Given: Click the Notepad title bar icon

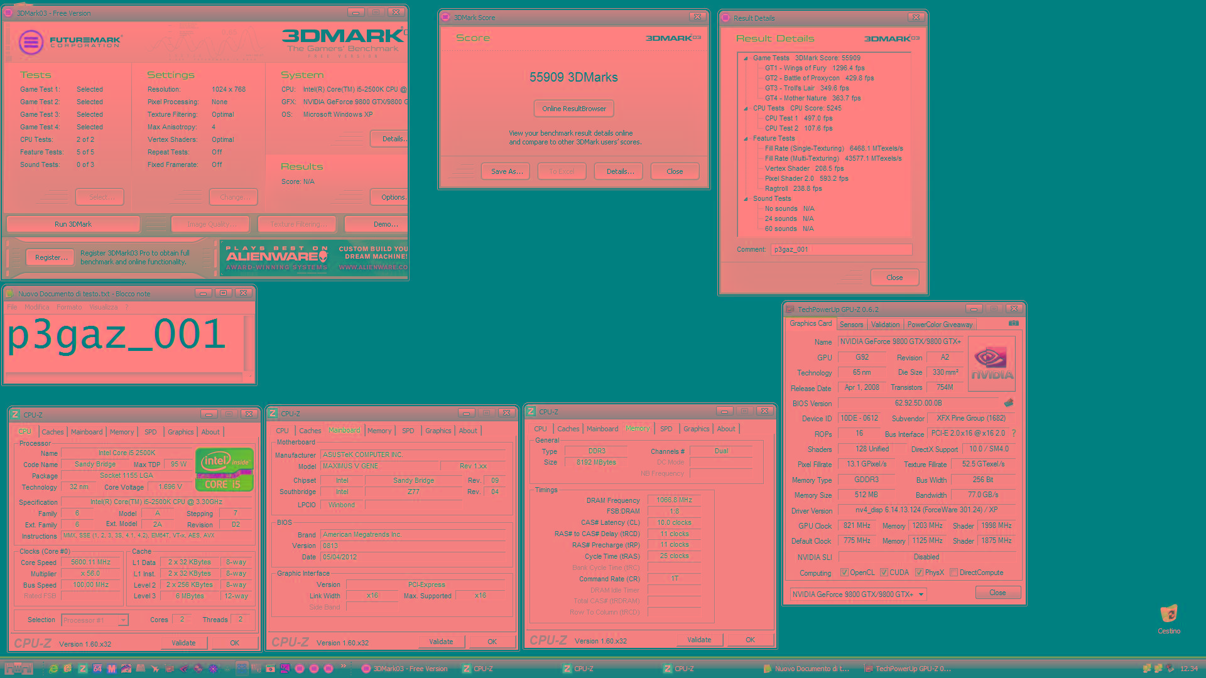Looking at the screenshot, I should pyautogui.click(x=10, y=293).
